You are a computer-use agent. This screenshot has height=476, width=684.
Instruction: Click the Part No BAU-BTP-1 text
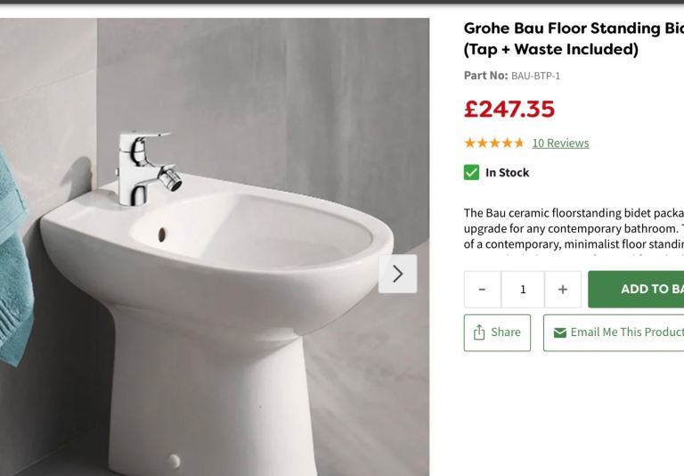pyautogui.click(x=512, y=76)
